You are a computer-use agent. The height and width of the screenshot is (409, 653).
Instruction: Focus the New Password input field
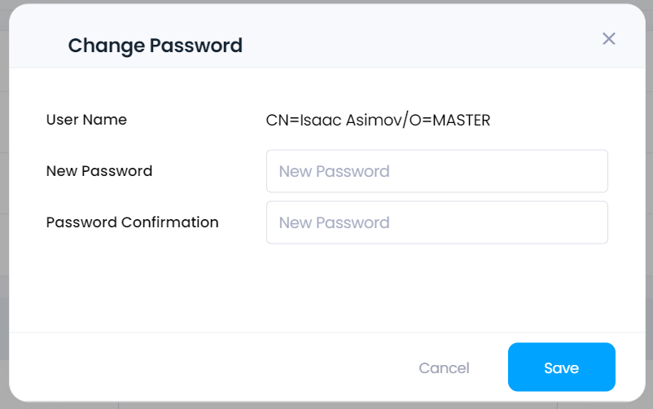[x=437, y=171]
